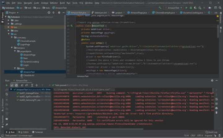Click the locate/scroll-from-source target icon in Project panel
223x138 pixels.
click(x=49, y=13)
